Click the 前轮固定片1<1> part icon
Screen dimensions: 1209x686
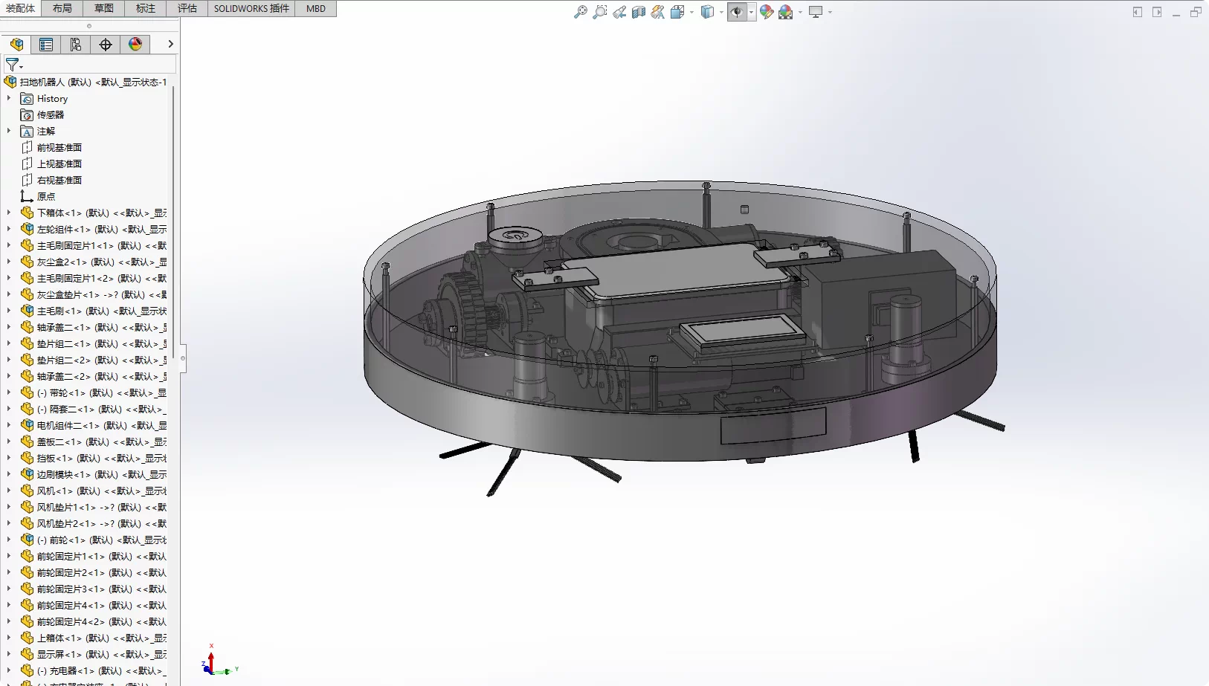(x=28, y=557)
